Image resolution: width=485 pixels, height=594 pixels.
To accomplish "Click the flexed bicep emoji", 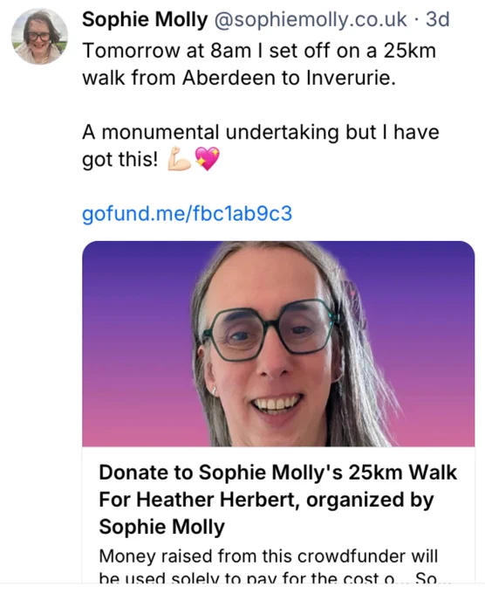I will pyautogui.click(x=179, y=159).
